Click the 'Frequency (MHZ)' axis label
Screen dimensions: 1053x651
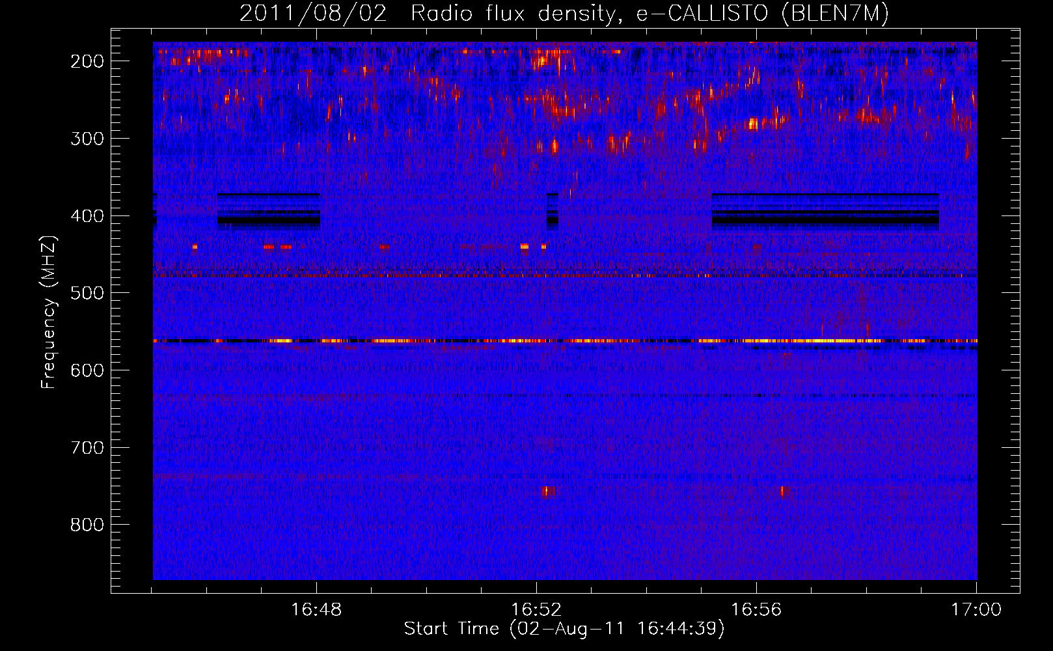tap(49, 312)
